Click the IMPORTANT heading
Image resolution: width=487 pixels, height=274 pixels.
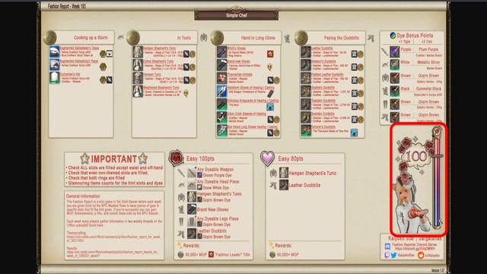(113, 159)
